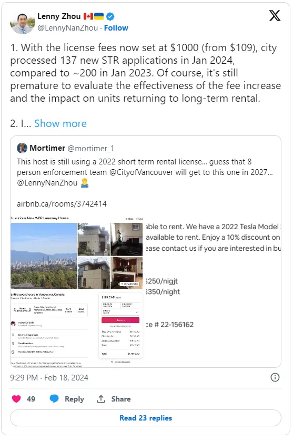This screenshot has width=293, height=440.
Task: Expand tweet text with Show more
Action: (60, 123)
